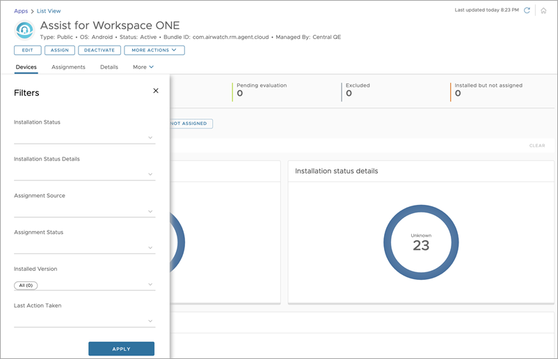558x359 pixels.
Task: Select the NOT ASSIGNED filter chip
Action: coord(191,124)
